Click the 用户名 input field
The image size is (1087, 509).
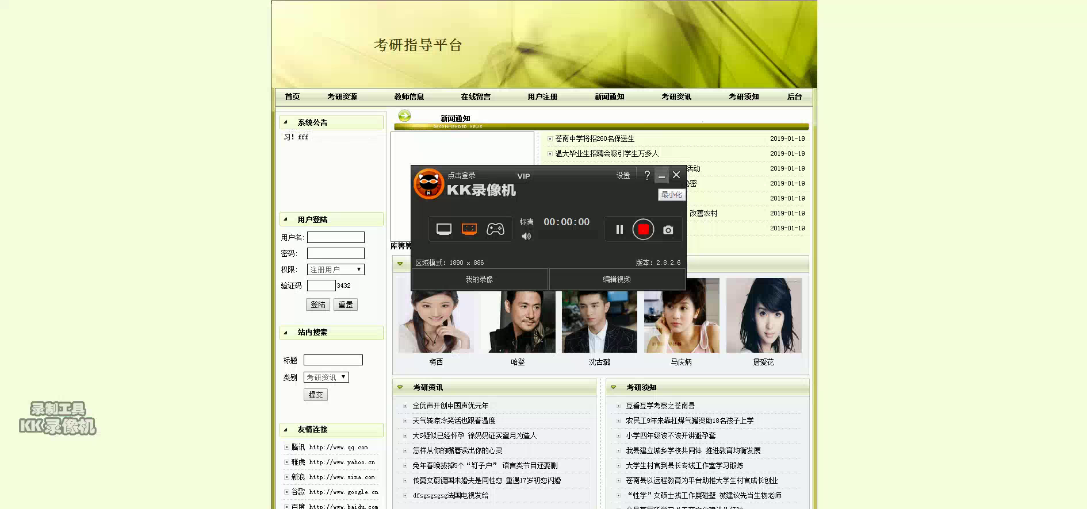336,237
